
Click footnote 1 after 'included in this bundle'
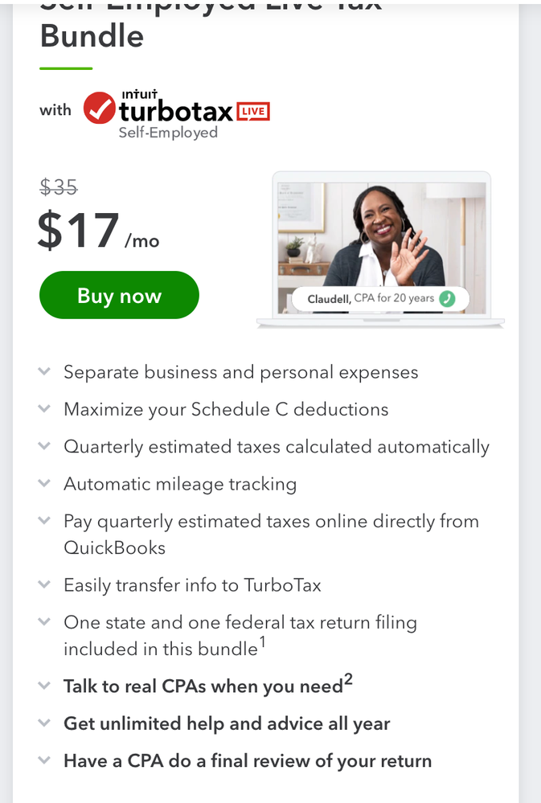point(262,641)
